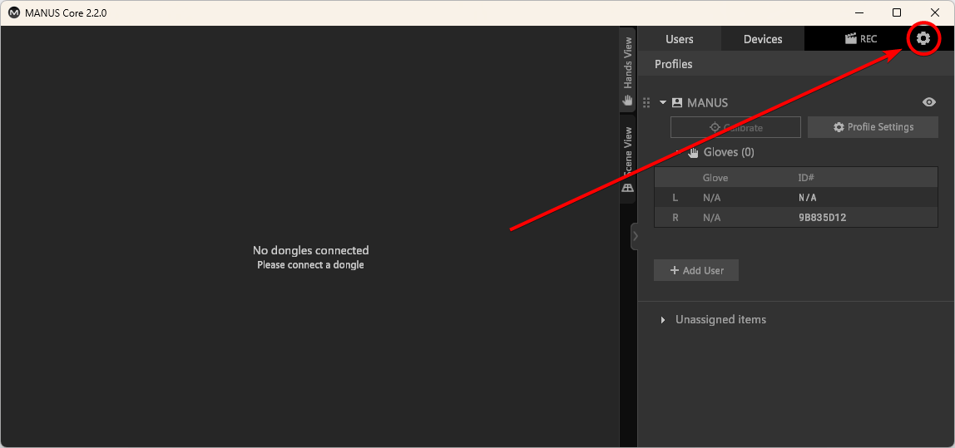Maximize the MANUS Core window
This screenshot has height=448, width=955.
(x=896, y=12)
